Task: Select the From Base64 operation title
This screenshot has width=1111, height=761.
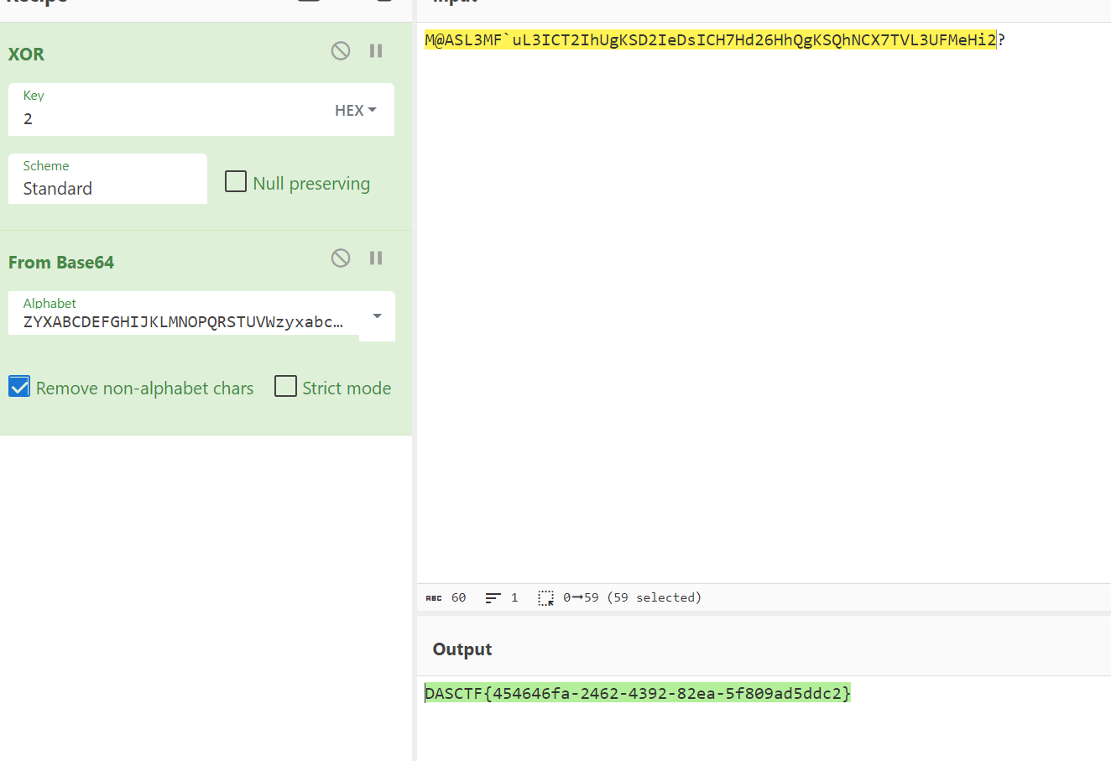Action: click(x=61, y=263)
